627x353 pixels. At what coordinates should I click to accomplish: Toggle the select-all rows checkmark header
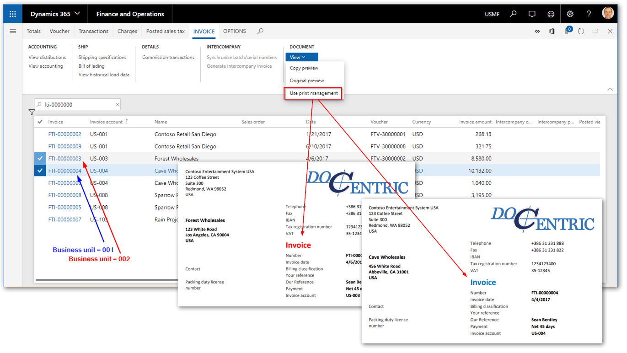click(x=40, y=122)
